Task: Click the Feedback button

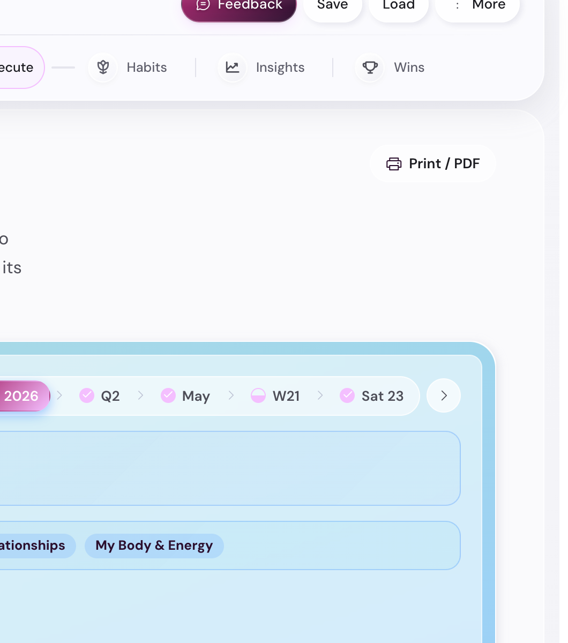Action: pyautogui.click(x=239, y=6)
